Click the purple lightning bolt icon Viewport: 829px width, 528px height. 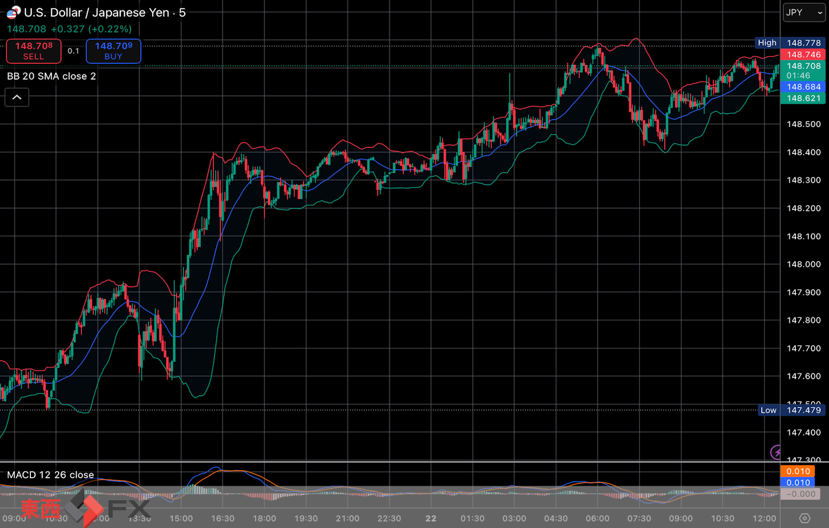[x=776, y=452]
